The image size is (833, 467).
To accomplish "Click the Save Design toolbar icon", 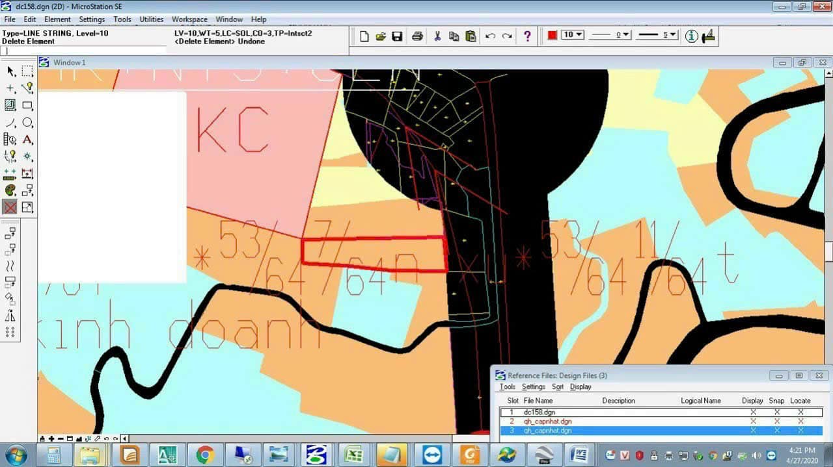I will coord(397,36).
